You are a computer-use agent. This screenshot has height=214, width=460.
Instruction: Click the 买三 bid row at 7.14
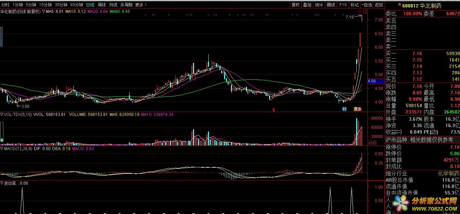coord(422,66)
